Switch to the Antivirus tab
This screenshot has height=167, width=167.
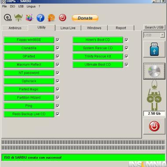[15, 28]
